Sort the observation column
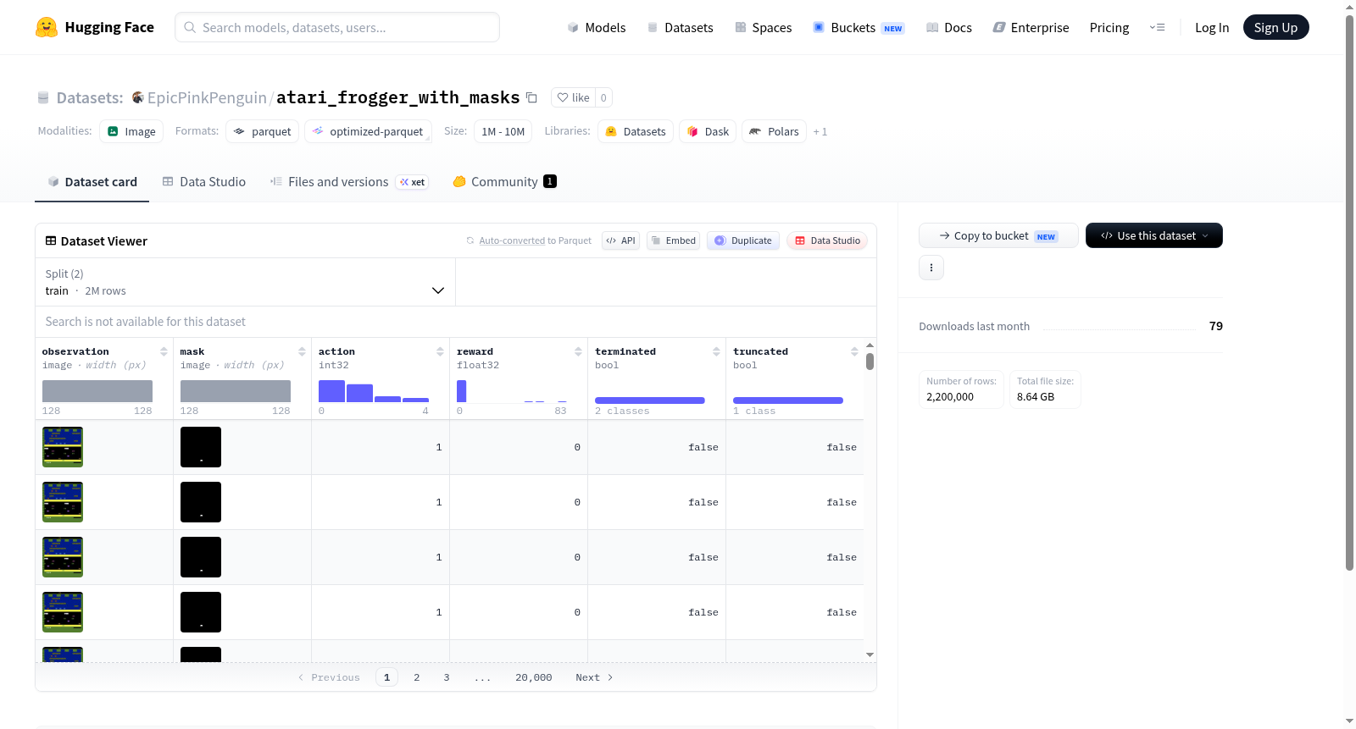The width and height of the screenshot is (1356, 729). click(164, 351)
